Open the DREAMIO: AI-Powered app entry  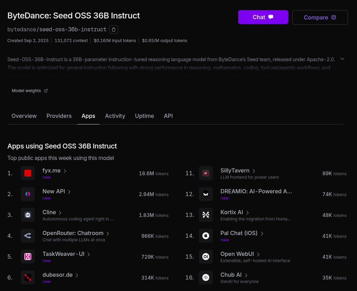click(x=256, y=191)
